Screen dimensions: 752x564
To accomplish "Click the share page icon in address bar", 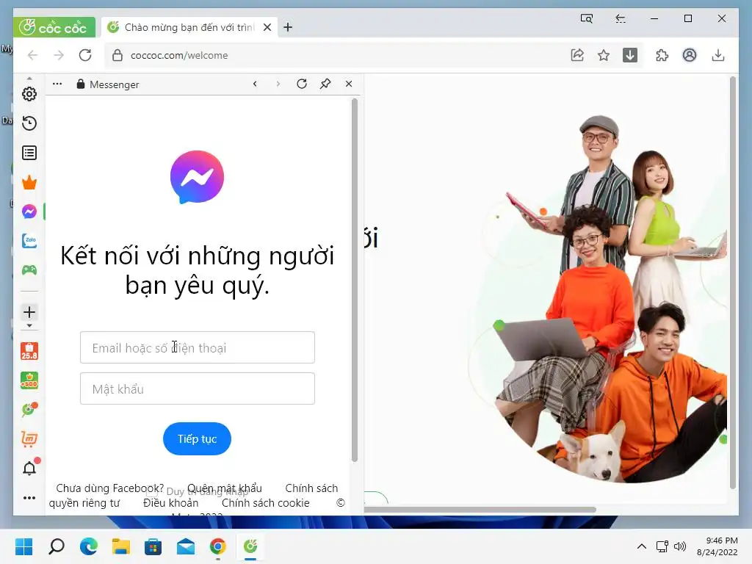I will (577, 55).
